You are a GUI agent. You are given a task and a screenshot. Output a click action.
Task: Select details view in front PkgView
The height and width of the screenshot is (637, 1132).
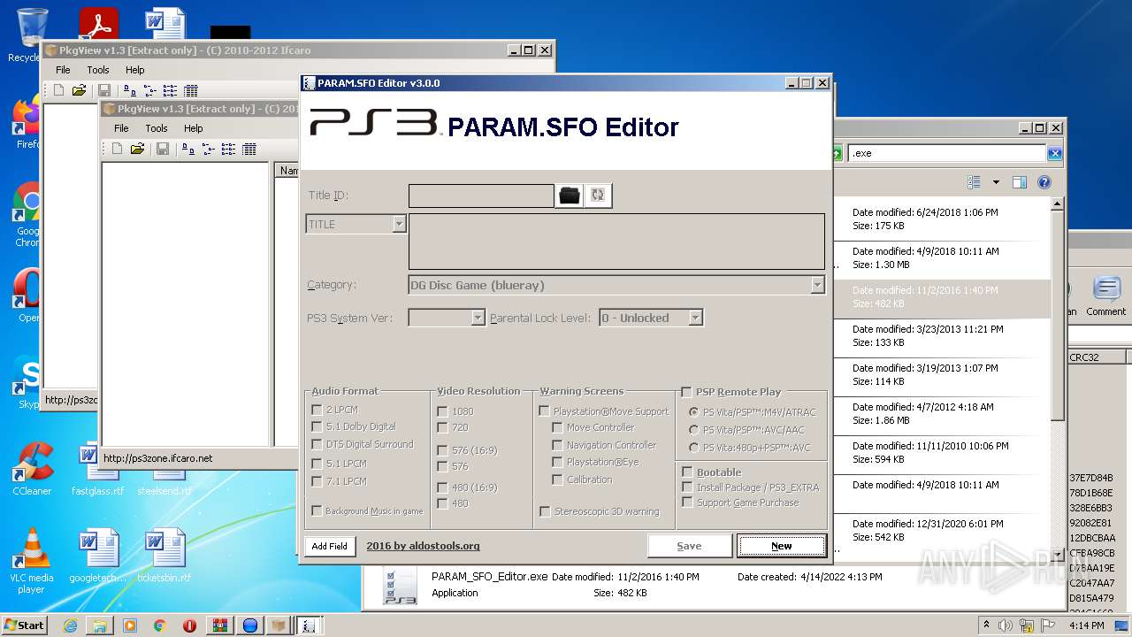tap(249, 149)
